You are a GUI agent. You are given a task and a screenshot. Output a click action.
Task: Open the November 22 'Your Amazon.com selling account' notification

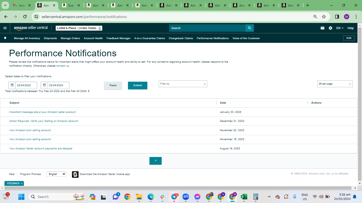[x=30, y=130]
